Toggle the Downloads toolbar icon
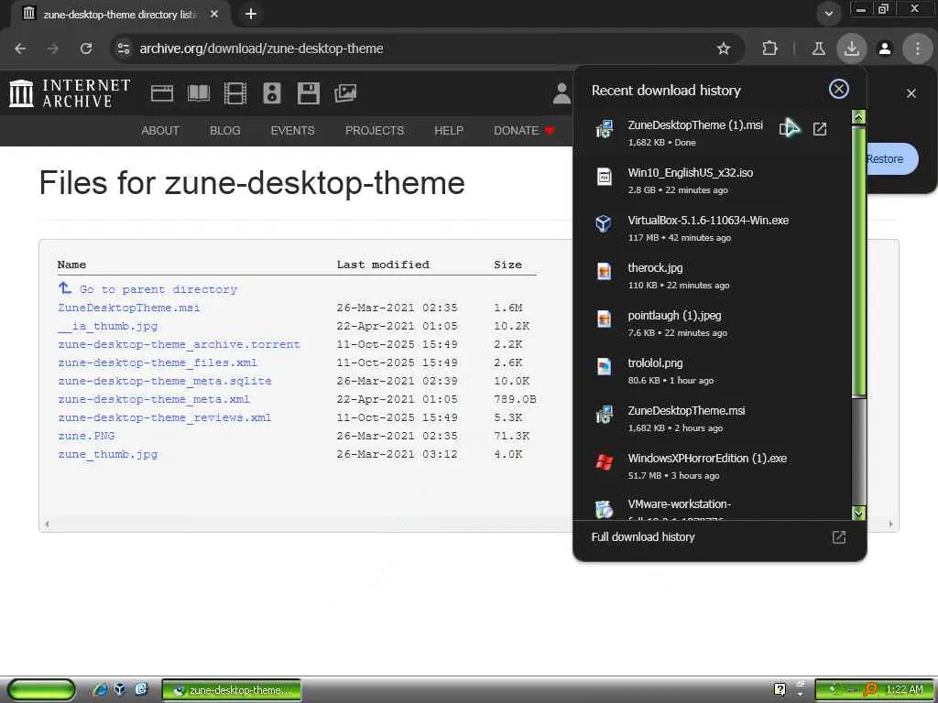The width and height of the screenshot is (938, 703). (851, 49)
